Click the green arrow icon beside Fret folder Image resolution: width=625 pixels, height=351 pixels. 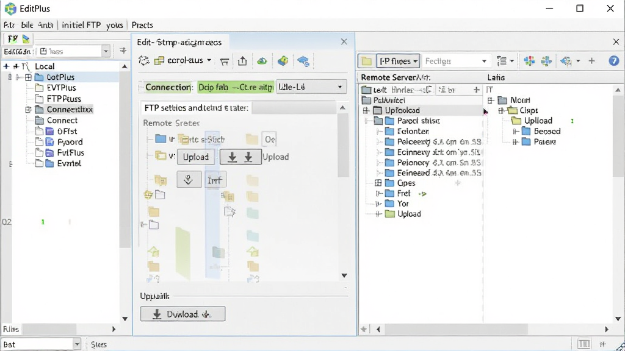click(422, 194)
